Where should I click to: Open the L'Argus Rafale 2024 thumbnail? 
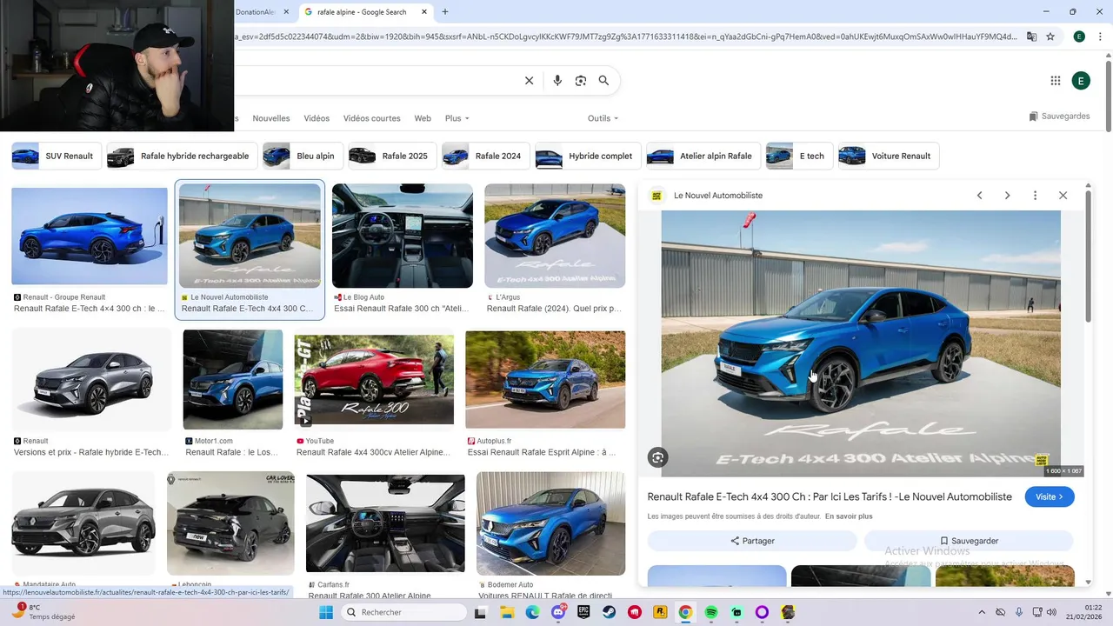point(555,236)
